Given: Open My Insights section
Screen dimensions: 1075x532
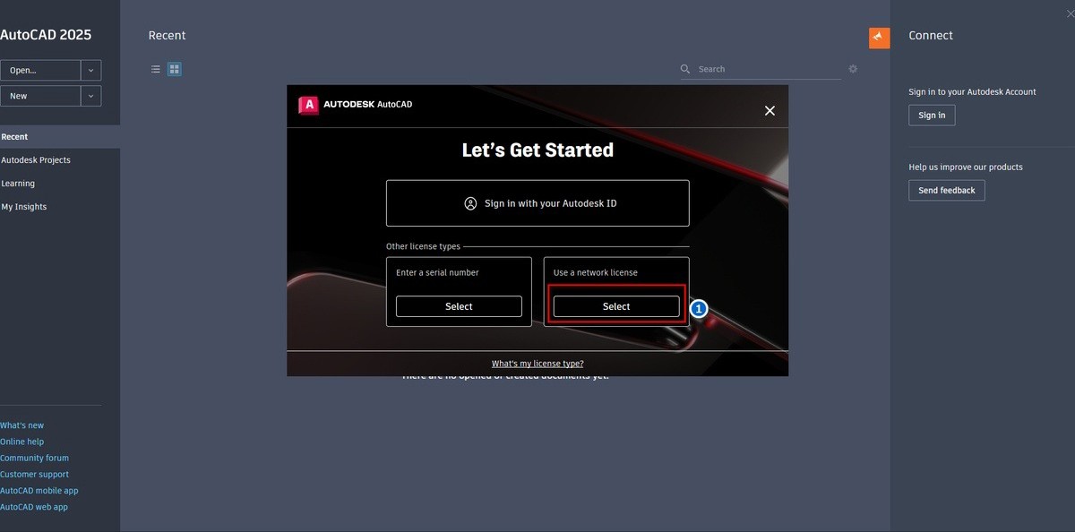Looking at the screenshot, I should pyautogui.click(x=24, y=207).
